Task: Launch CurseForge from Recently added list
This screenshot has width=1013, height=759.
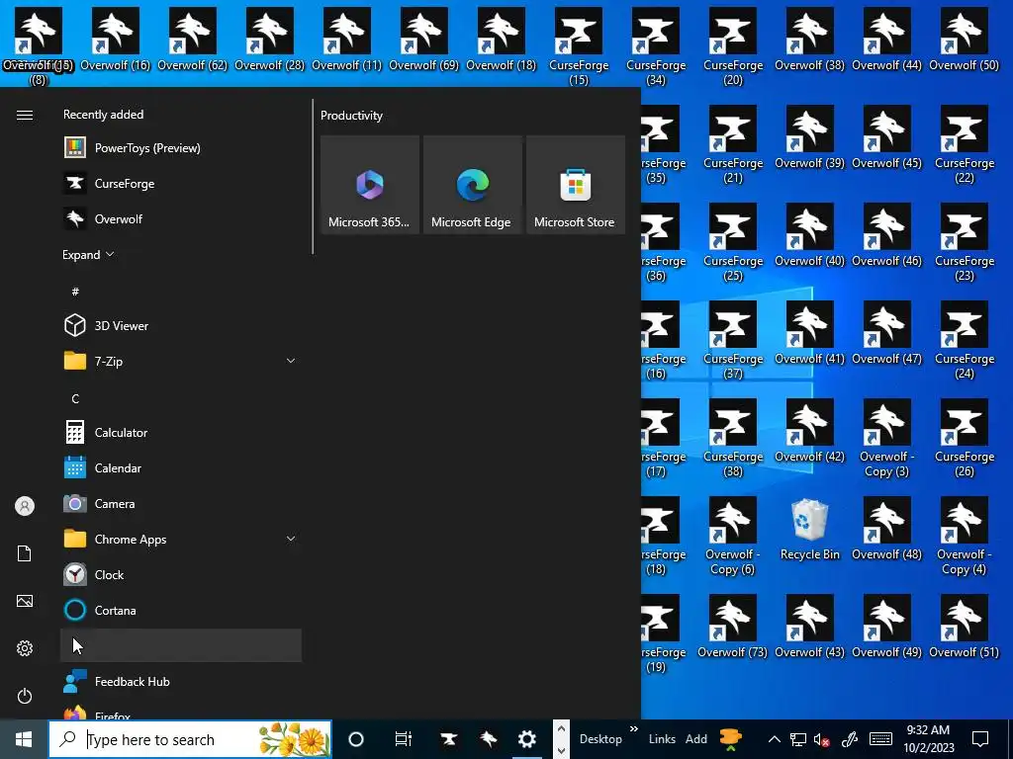Action: coord(181,183)
